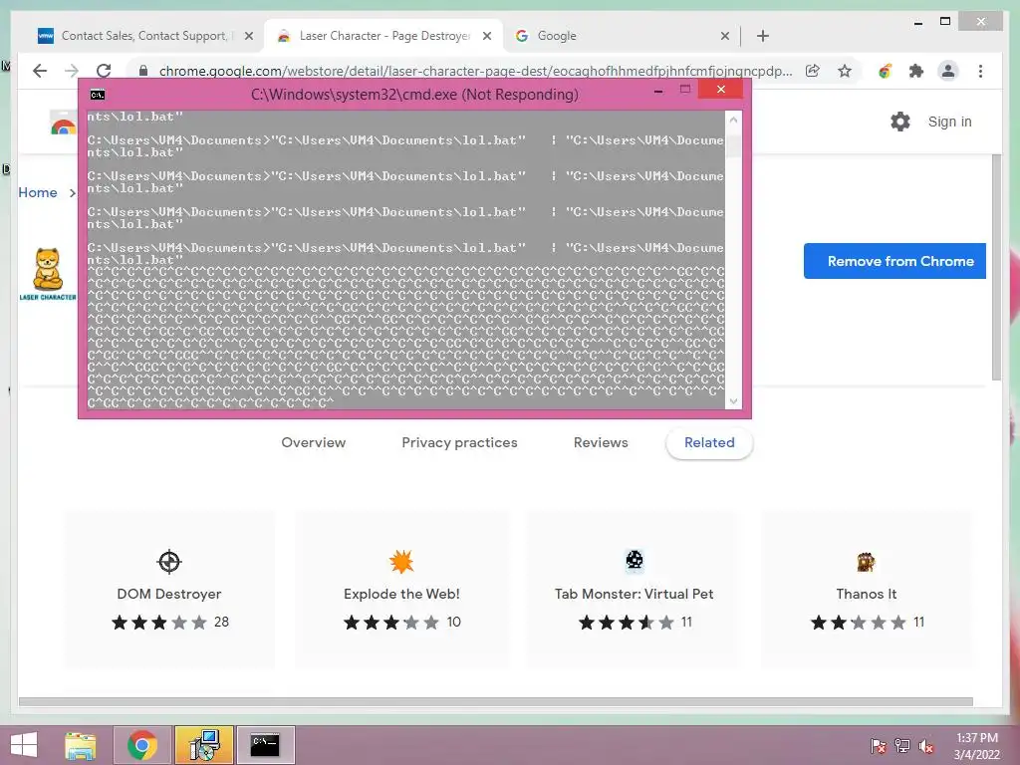Close the not responding cmd.exe window
Screen dimensions: 1020x765
[x=721, y=89]
